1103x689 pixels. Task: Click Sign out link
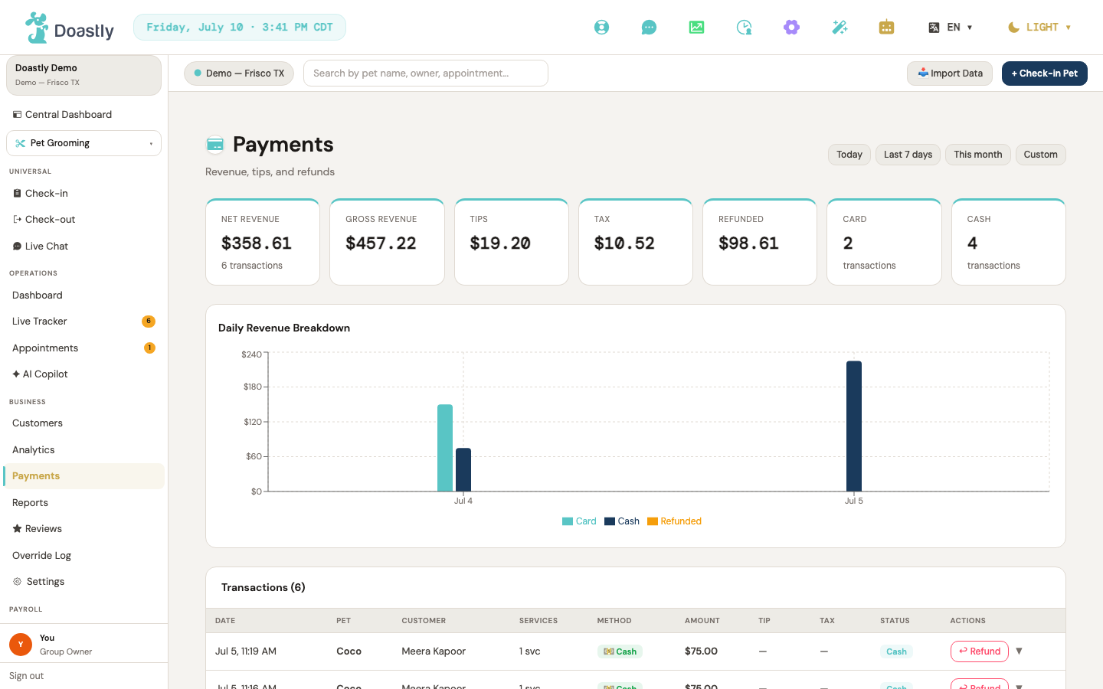tap(27, 676)
